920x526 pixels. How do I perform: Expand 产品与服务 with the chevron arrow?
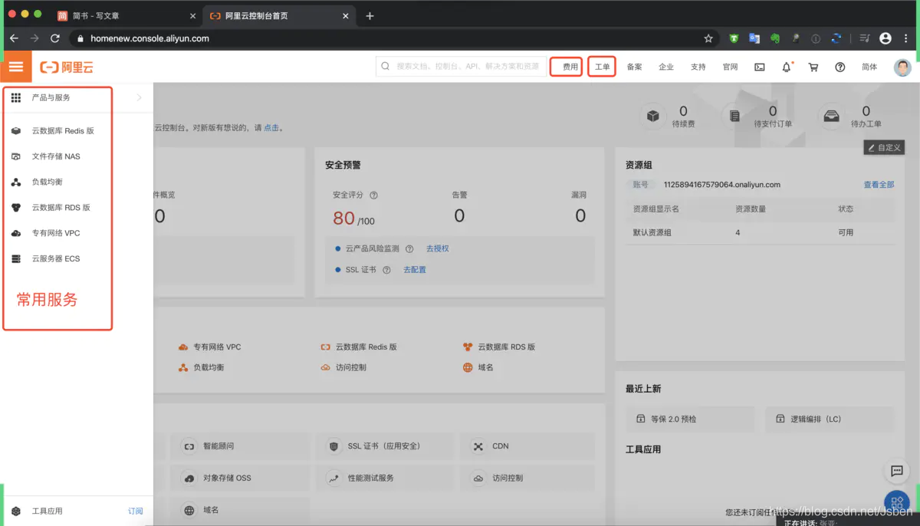point(139,97)
